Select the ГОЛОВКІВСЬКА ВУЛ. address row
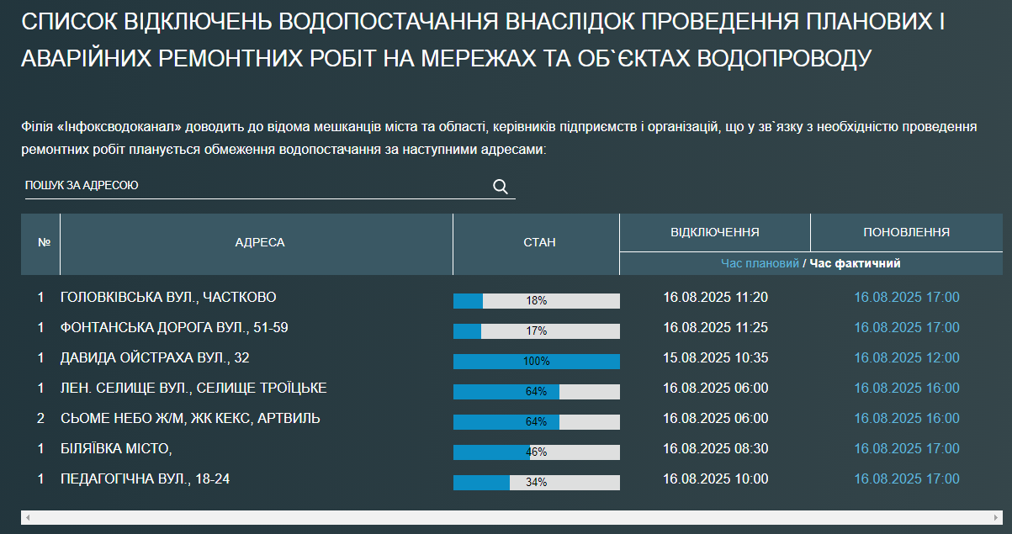The height and width of the screenshot is (534, 1012). [168, 298]
